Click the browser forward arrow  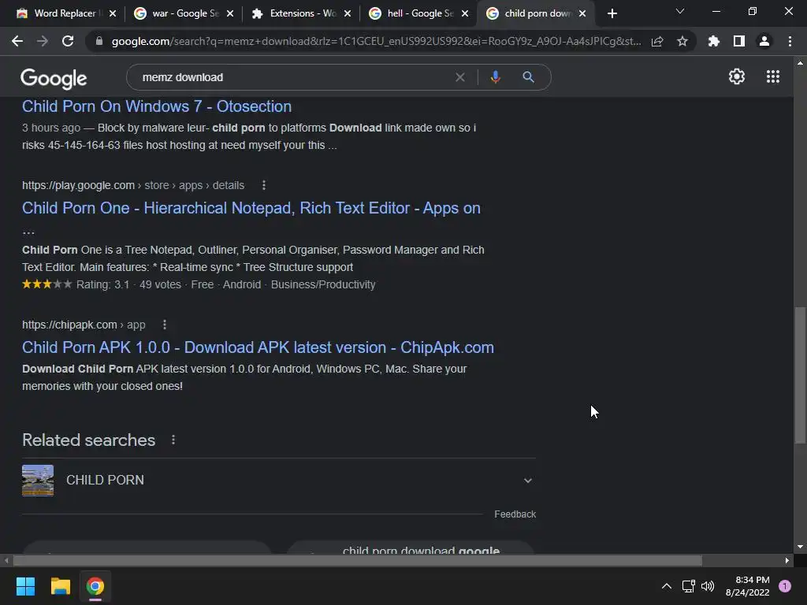pyautogui.click(x=43, y=41)
